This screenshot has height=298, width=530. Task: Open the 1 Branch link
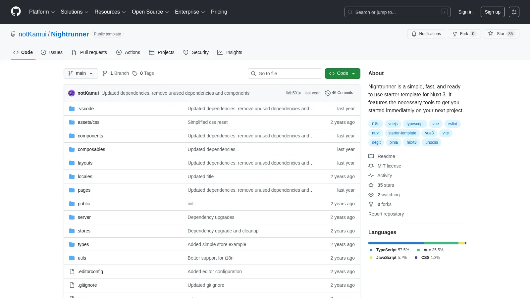click(x=116, y=74)
